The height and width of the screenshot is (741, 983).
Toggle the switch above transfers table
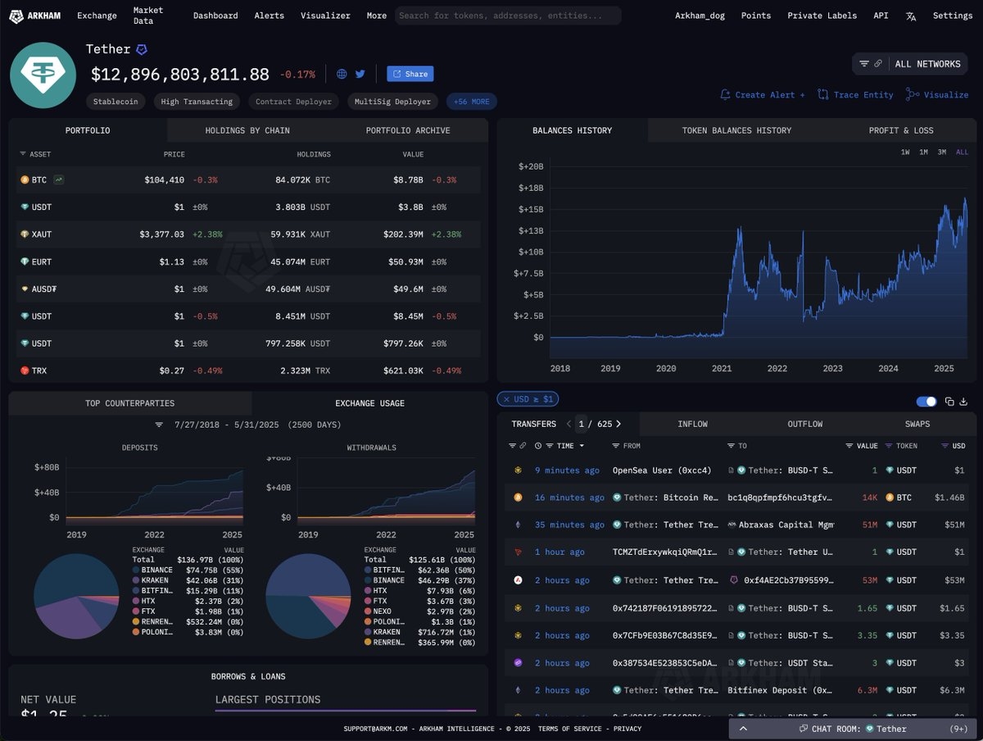(x=926, y=401)
